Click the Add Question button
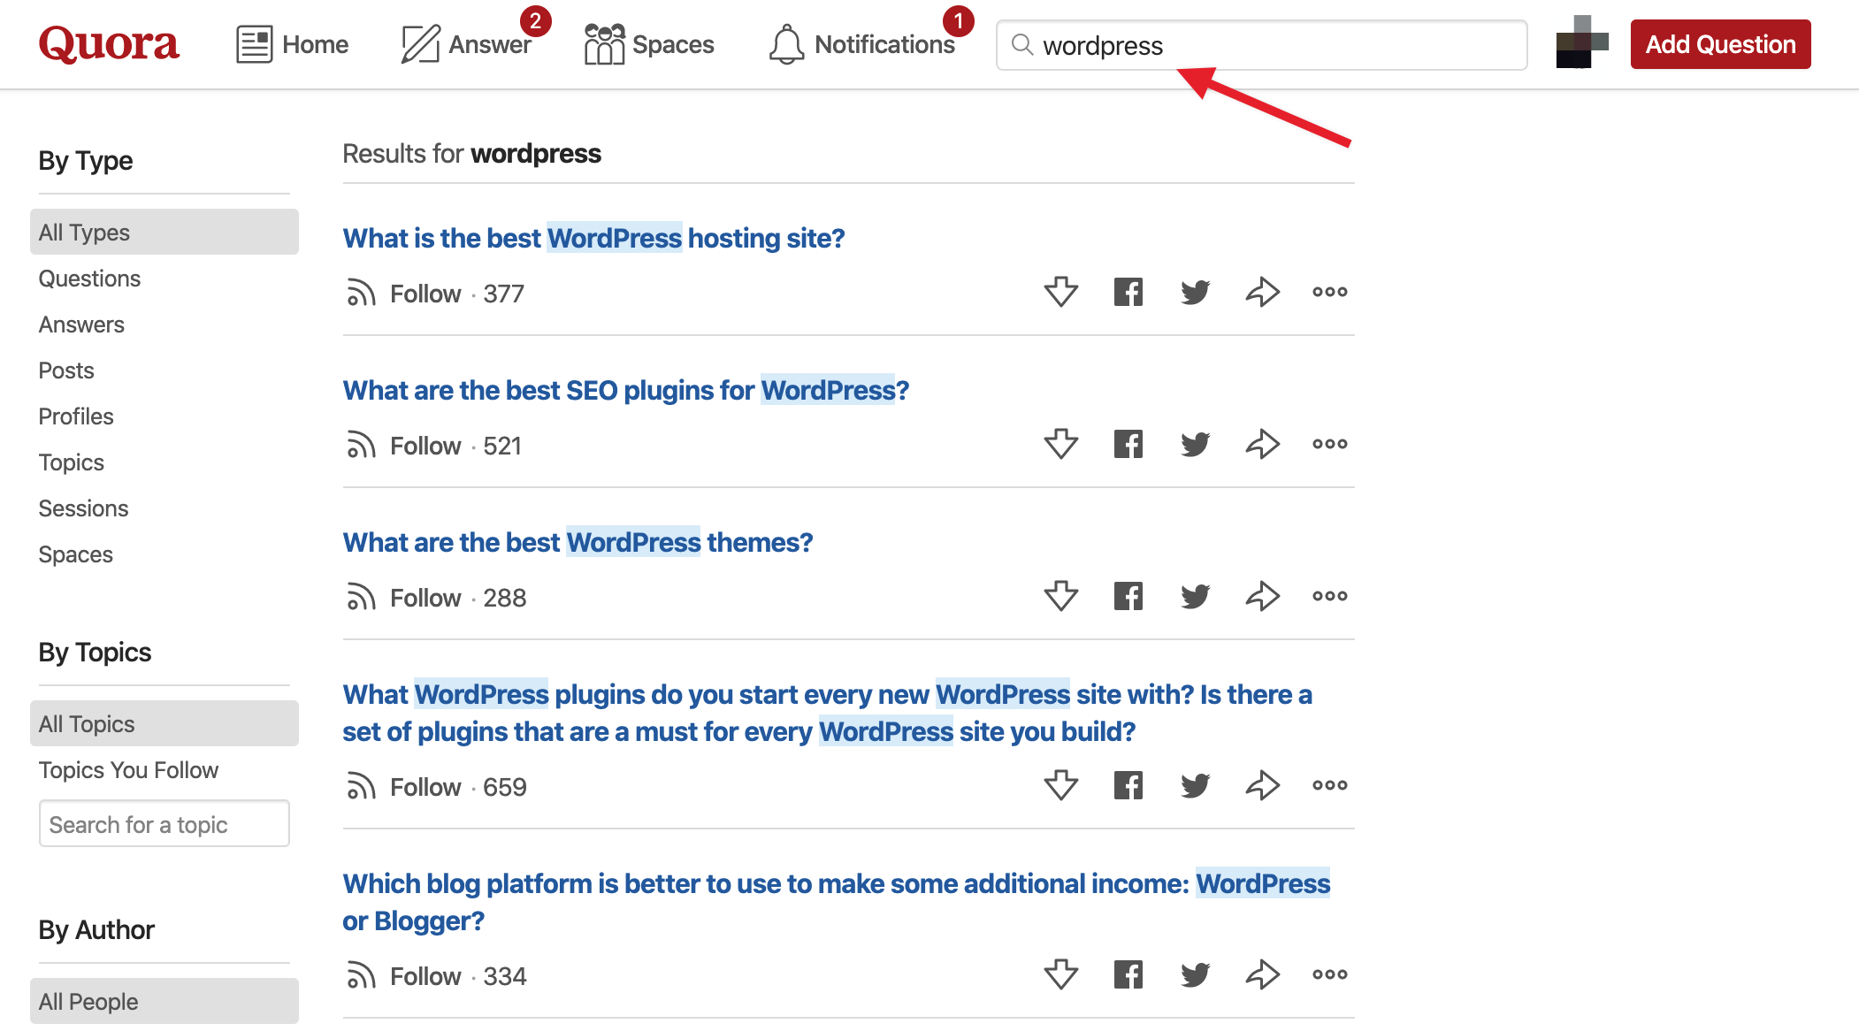The image size is (1859, 1031). [1720, 44]
